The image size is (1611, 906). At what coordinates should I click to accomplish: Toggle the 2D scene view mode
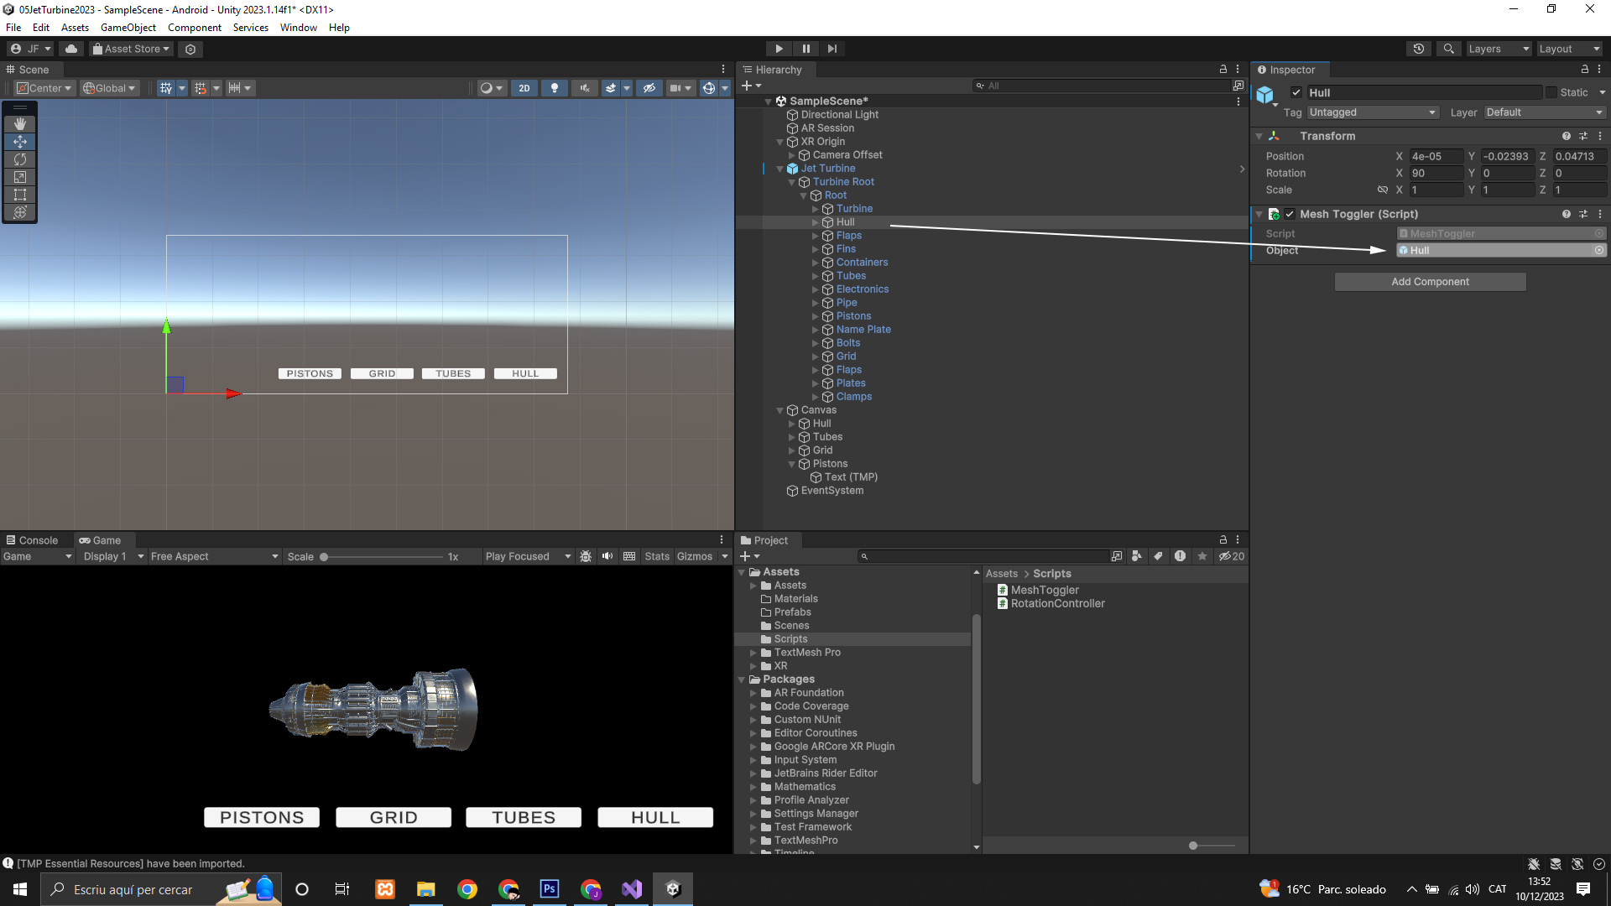524,88
